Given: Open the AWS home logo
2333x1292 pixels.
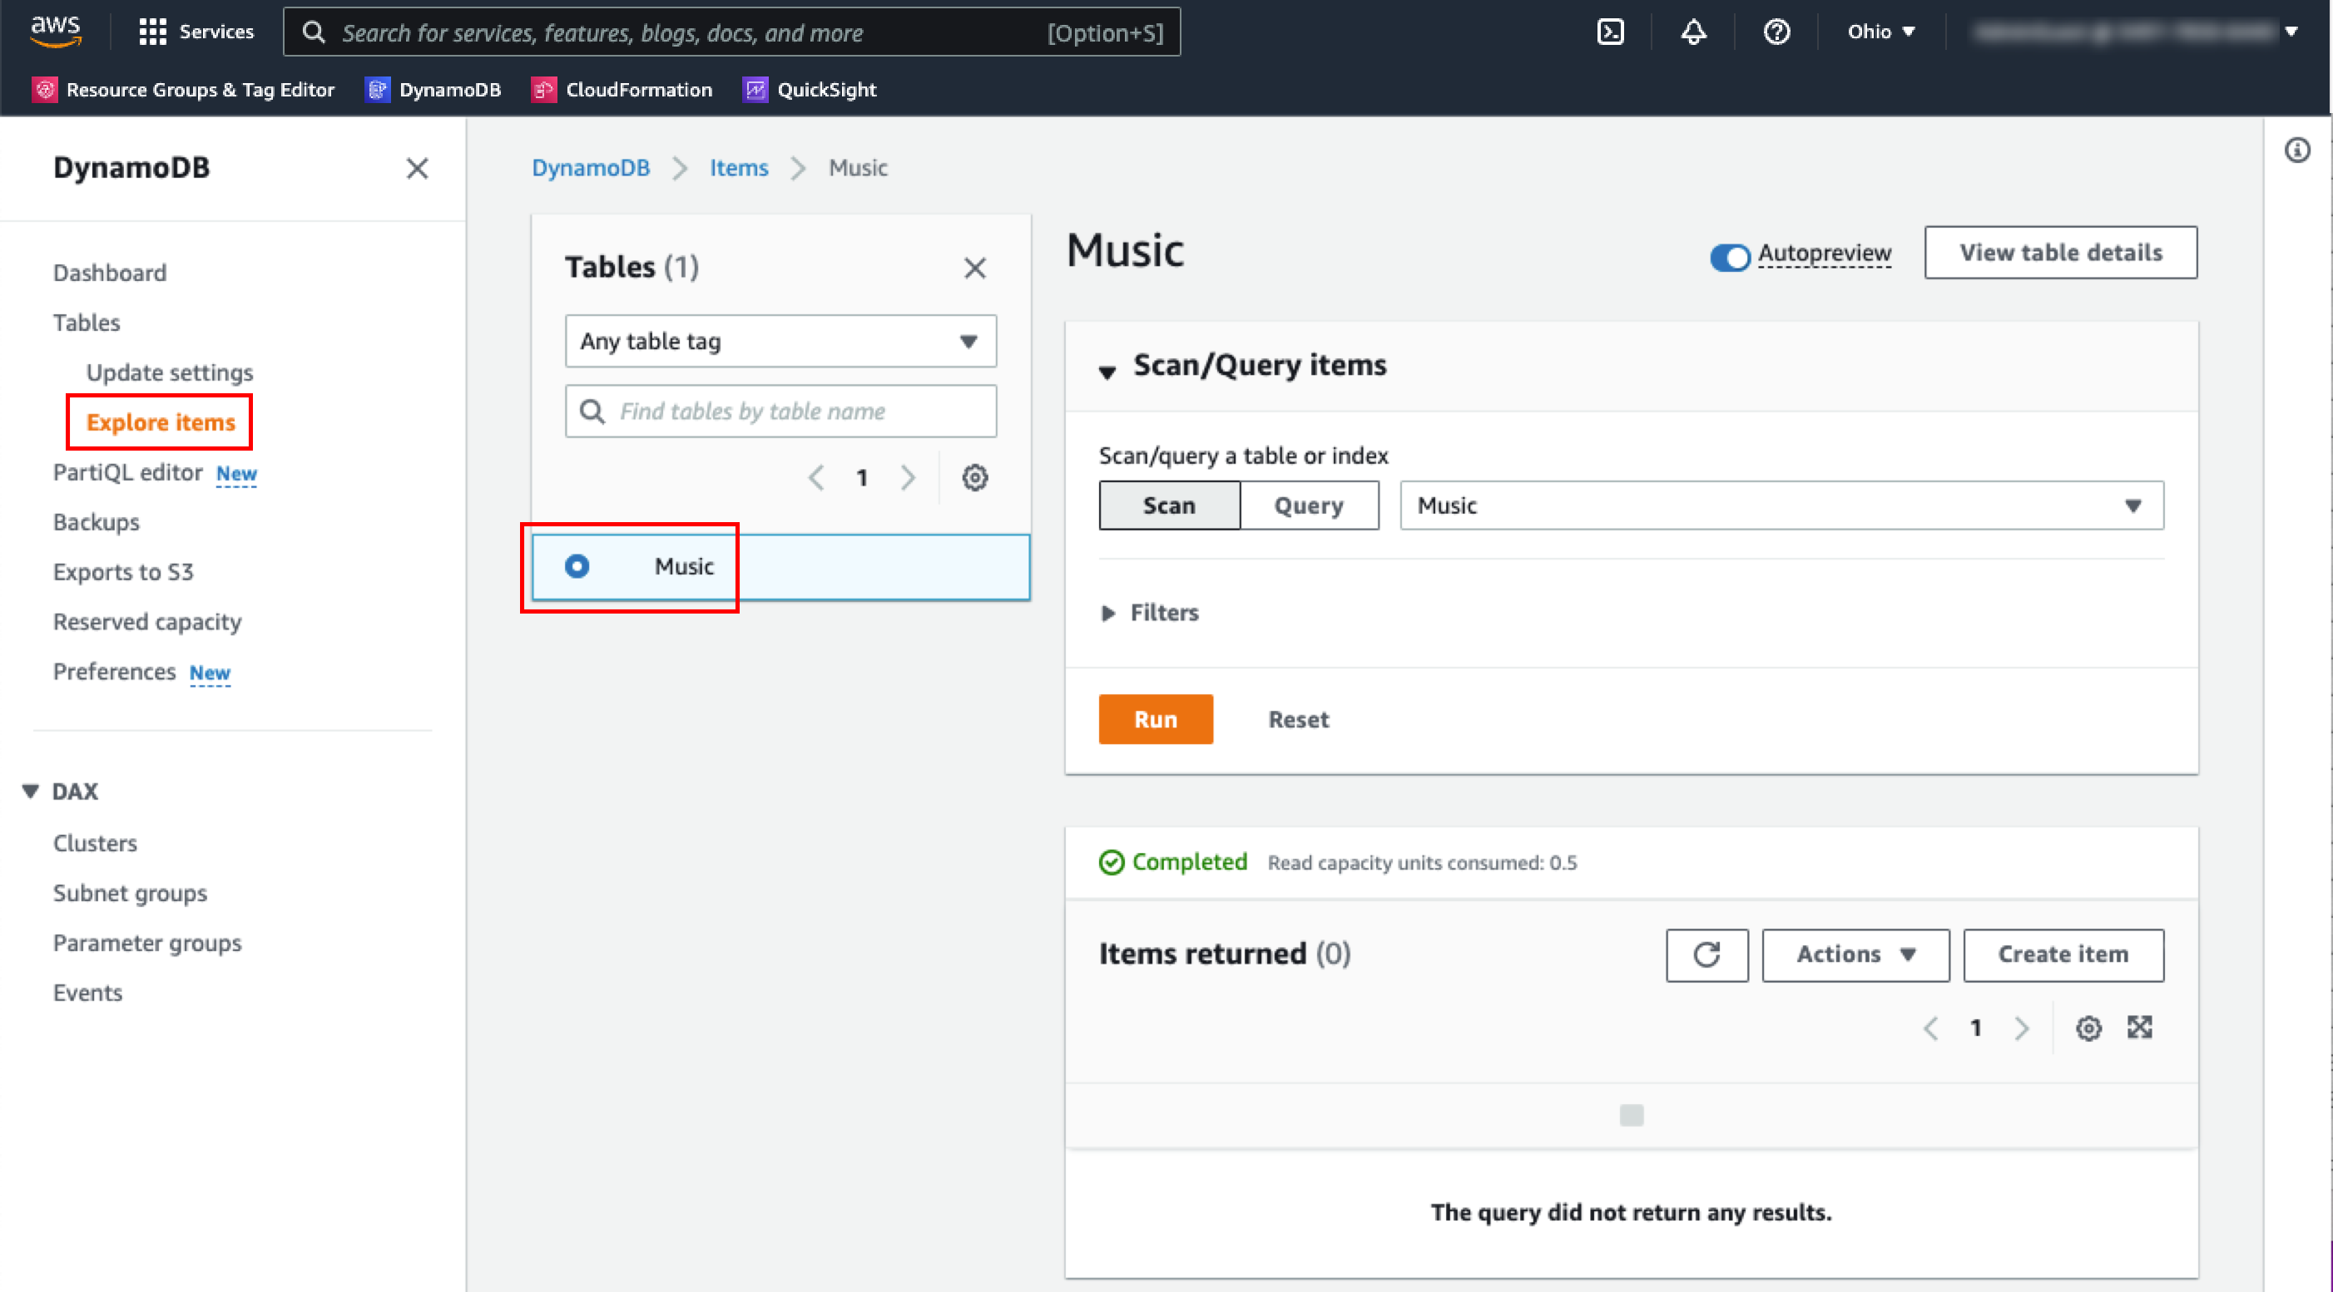Looking at the screenshot, I should tap(56, 32).
